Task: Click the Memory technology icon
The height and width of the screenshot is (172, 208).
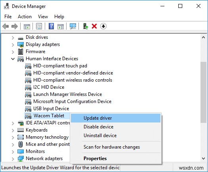Action: [x=21, y=137]
